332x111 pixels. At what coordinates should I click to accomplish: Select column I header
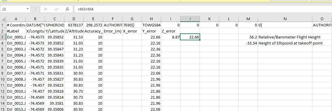pos(171,19)
